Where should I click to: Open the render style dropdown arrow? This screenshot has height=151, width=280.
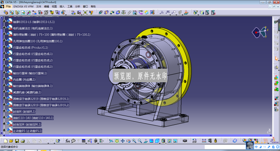(166, 143)
